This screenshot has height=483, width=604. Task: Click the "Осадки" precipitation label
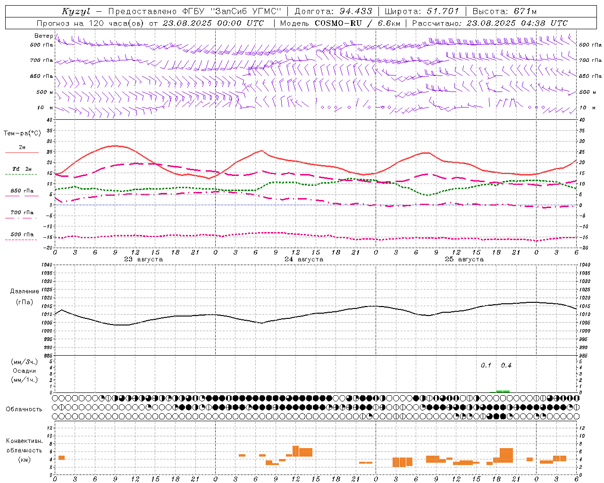(24, 371)
